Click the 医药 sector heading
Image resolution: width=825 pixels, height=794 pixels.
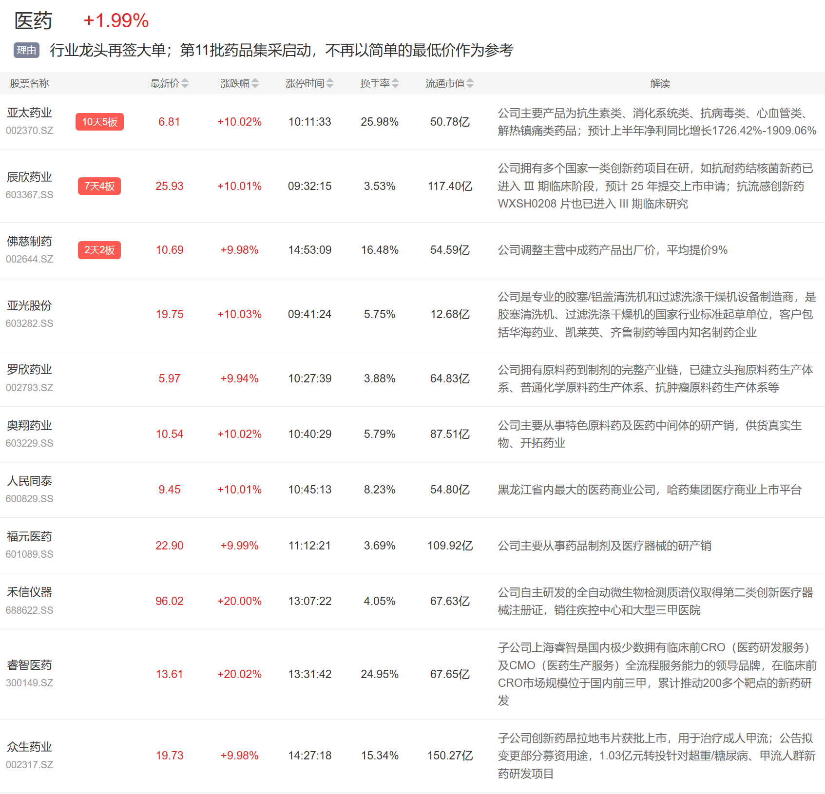click(x=33, y=21)
